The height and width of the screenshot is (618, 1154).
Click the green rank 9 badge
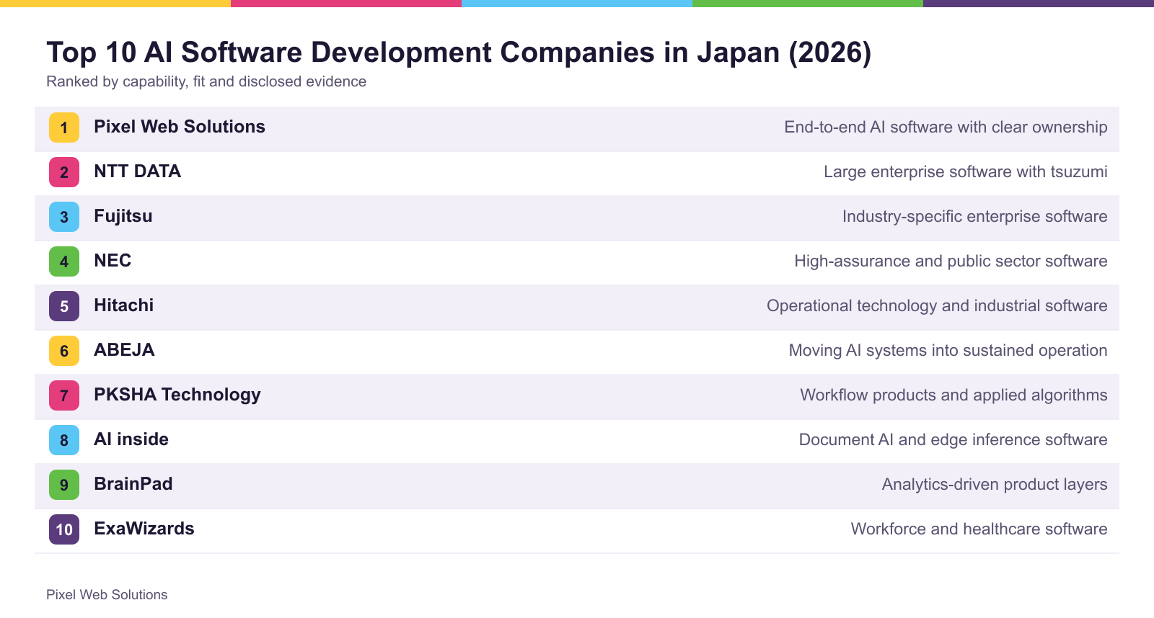tap(64, 485)
